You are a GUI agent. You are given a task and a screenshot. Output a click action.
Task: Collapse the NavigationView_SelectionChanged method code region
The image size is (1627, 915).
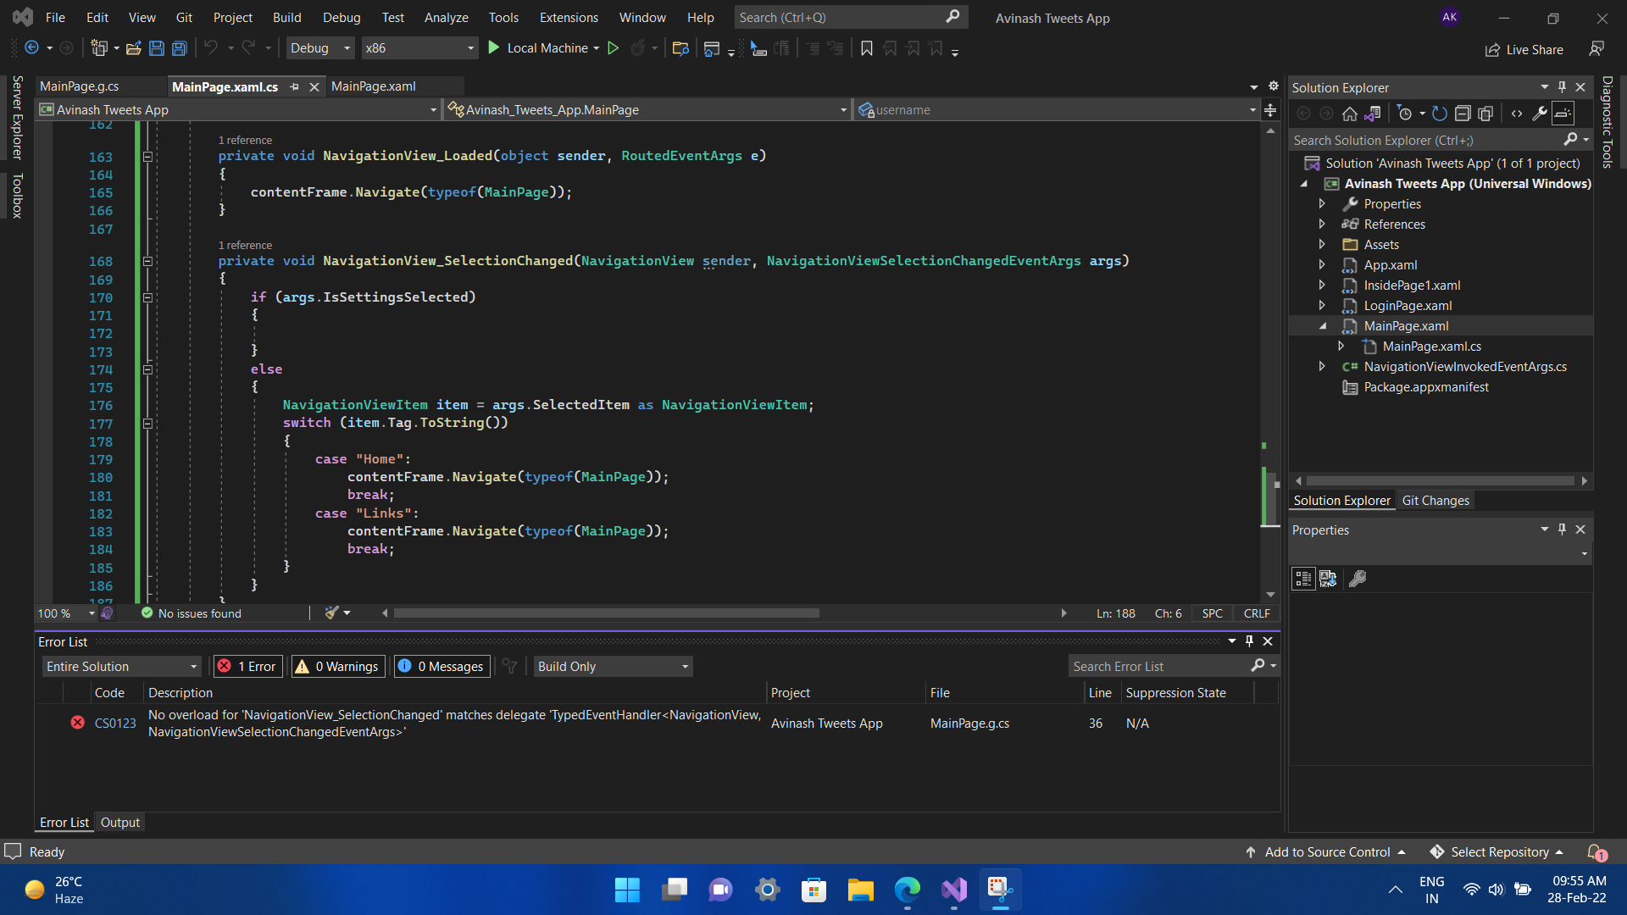(147, 261)
